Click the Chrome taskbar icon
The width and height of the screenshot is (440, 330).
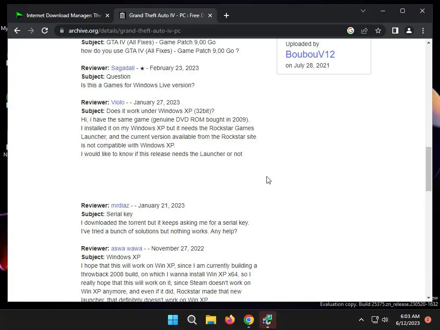coord(249,320)
